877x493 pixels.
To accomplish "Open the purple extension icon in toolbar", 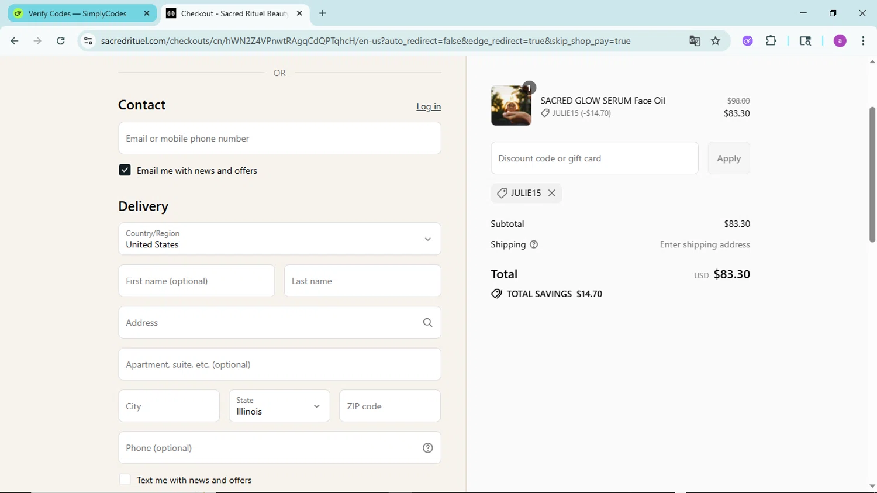I will tap(748, 41).
